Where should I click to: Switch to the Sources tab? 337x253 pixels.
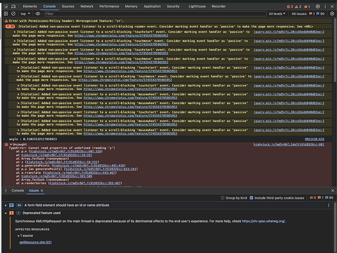pyautogui.click(x=68, y=7)
